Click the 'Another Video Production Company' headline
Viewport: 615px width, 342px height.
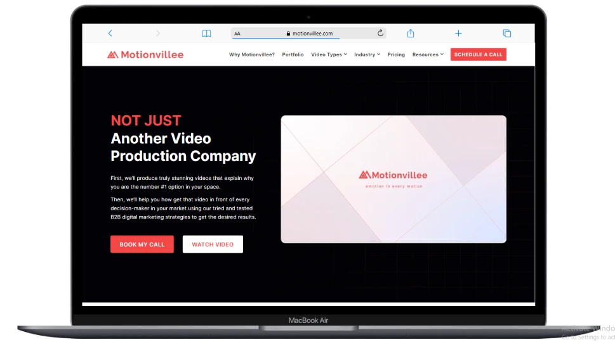[x=183, y=147]
